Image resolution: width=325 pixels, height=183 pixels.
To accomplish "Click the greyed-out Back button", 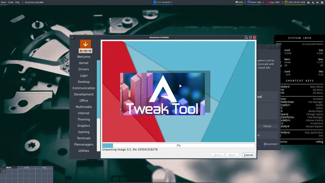I will (217, 155).
